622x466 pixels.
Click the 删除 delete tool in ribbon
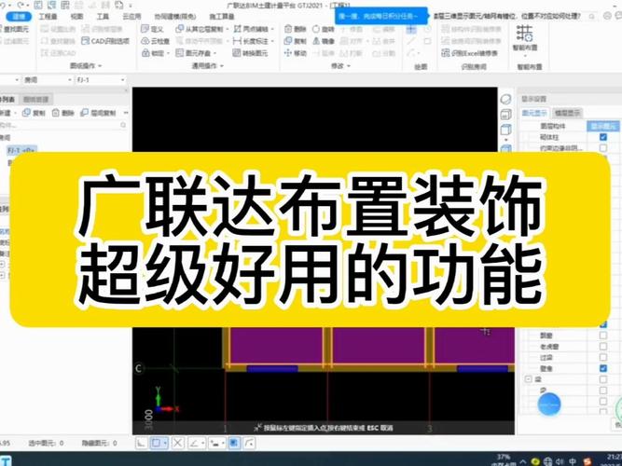pos(295,29)
